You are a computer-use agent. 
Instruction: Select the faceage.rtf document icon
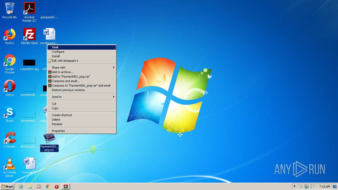coord(29,166)
